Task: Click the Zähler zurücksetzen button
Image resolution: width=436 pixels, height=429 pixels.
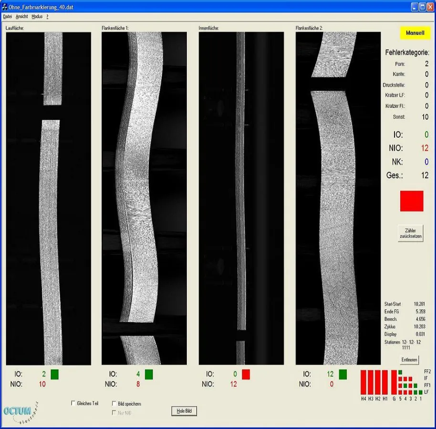Action: pos(410,234)
